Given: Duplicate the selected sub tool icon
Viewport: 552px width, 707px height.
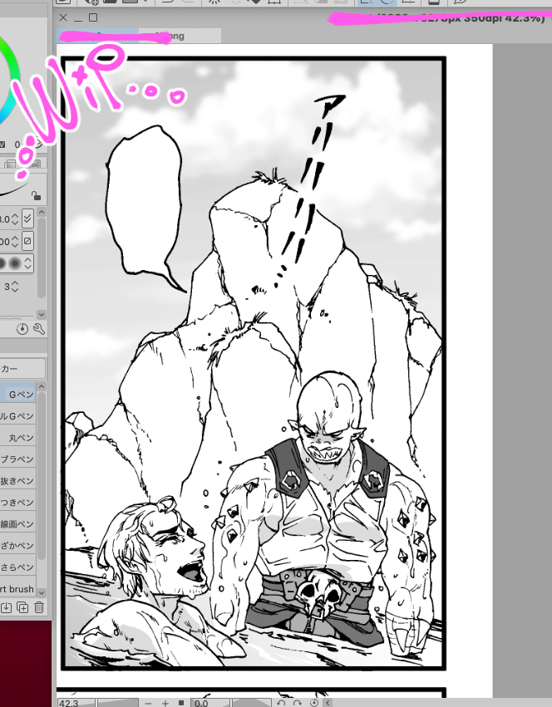Looking at the screenshot, I should 22,608.
